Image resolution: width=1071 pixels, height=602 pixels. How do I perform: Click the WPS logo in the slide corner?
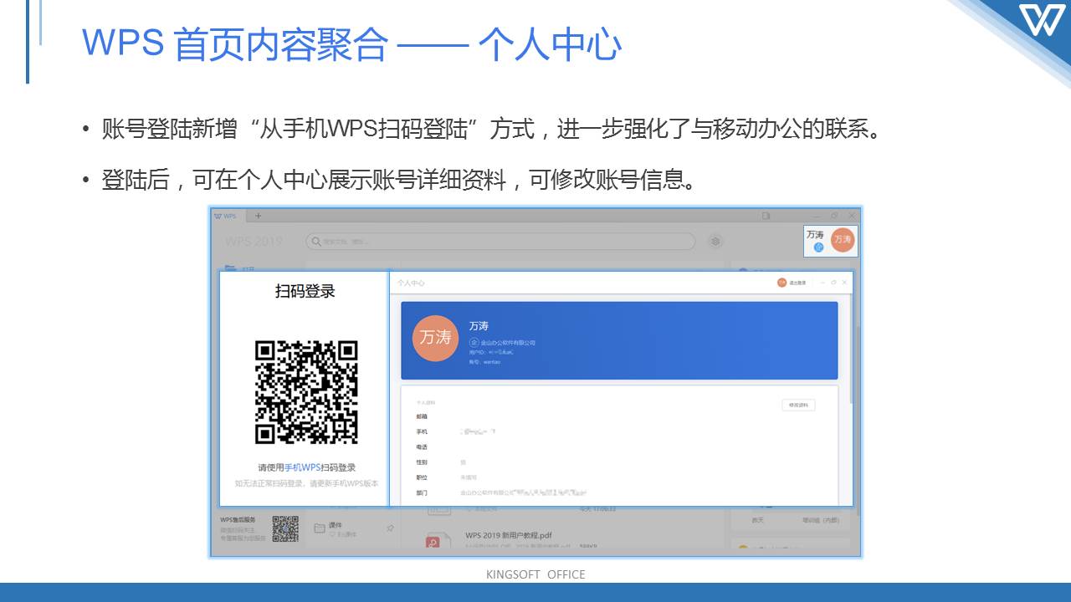1043,20
